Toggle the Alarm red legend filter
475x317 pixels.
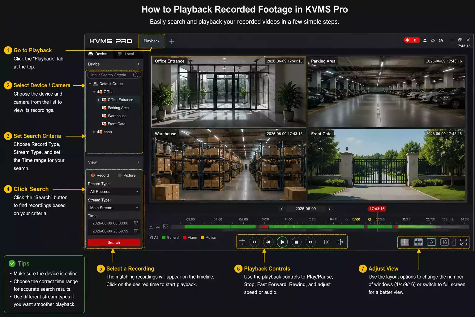point(190,237)
